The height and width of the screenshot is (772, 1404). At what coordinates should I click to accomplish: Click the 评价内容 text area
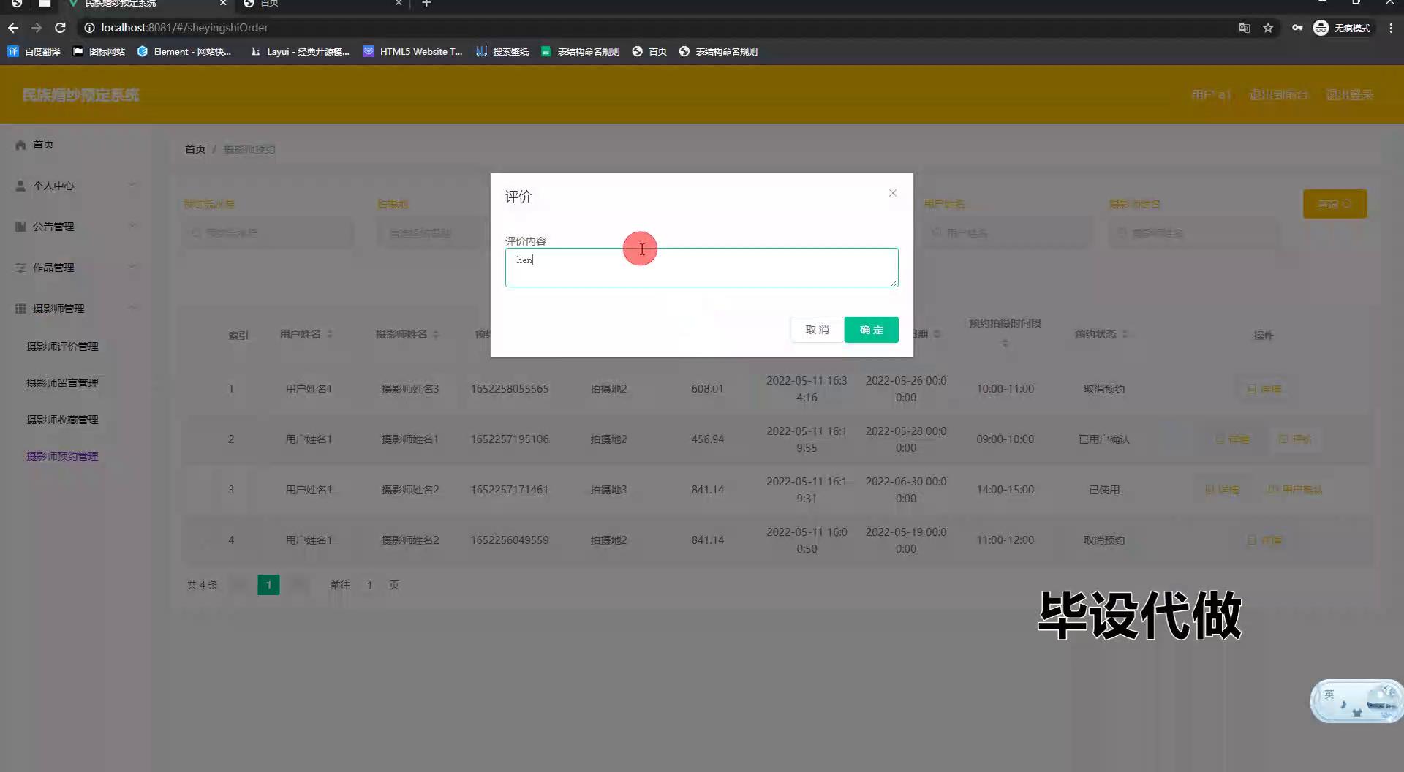(701, 268)
